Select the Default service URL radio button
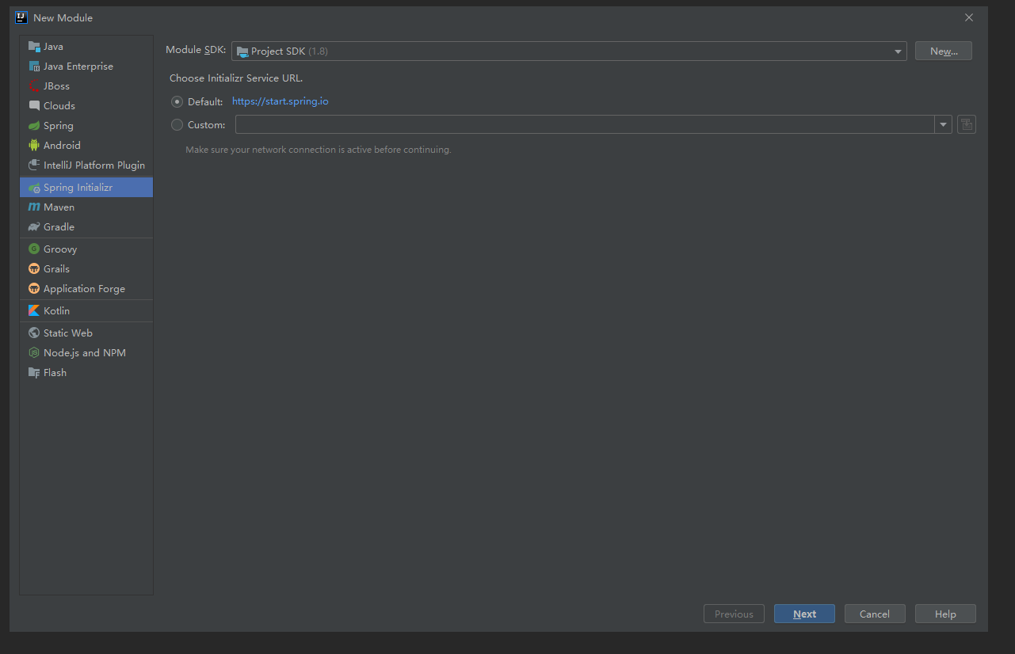Image resolution: width=1015 pixels, height=654 pixels. click(x=177, y=102)
